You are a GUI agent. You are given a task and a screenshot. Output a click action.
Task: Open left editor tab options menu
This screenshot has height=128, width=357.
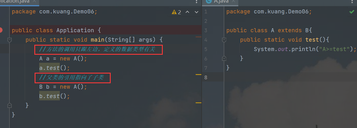[197, 1]
